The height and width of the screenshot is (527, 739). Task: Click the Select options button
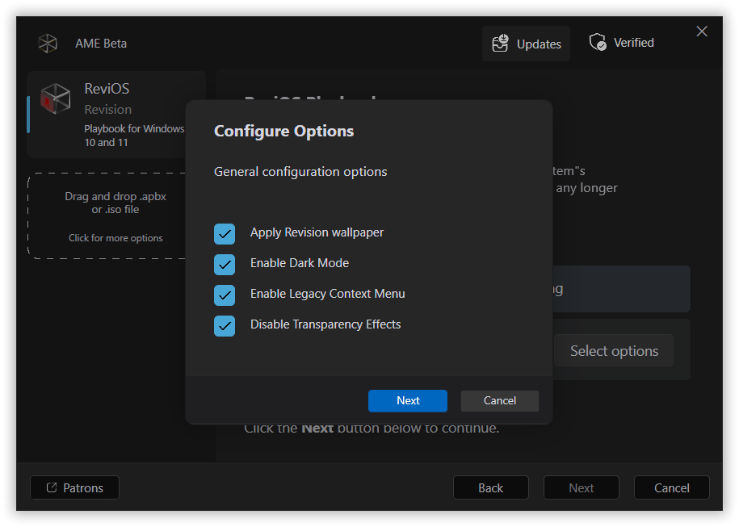coord(614,351)
